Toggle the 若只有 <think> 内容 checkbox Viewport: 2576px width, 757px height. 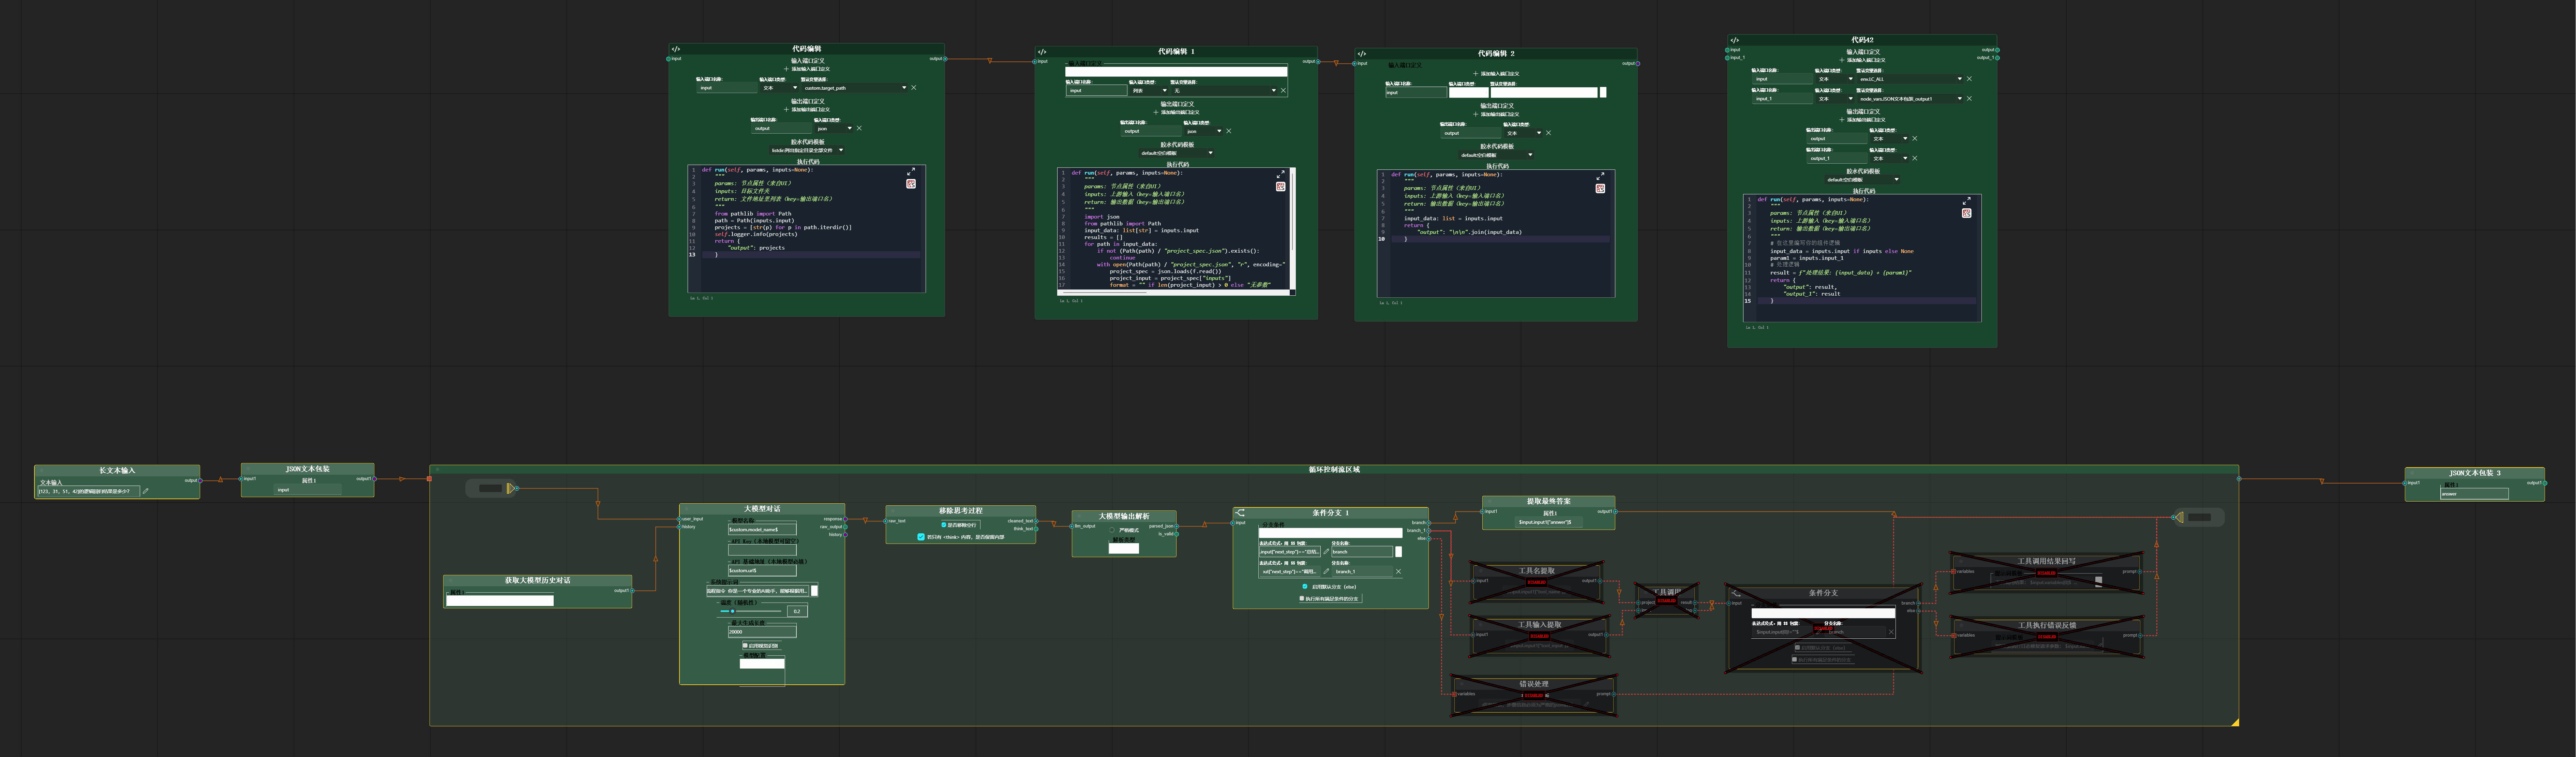[x=921, y=537]
